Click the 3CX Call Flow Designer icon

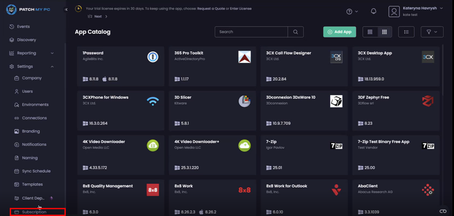[336, 57]
